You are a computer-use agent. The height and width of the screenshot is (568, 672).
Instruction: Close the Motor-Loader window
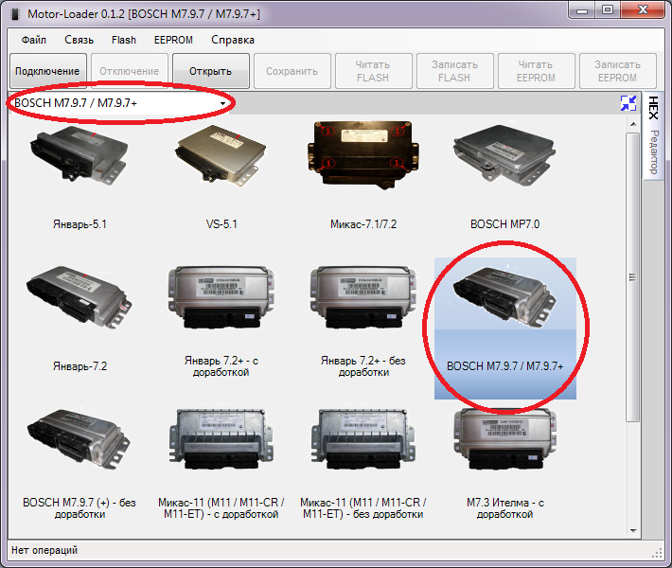(x=643, y=10)
